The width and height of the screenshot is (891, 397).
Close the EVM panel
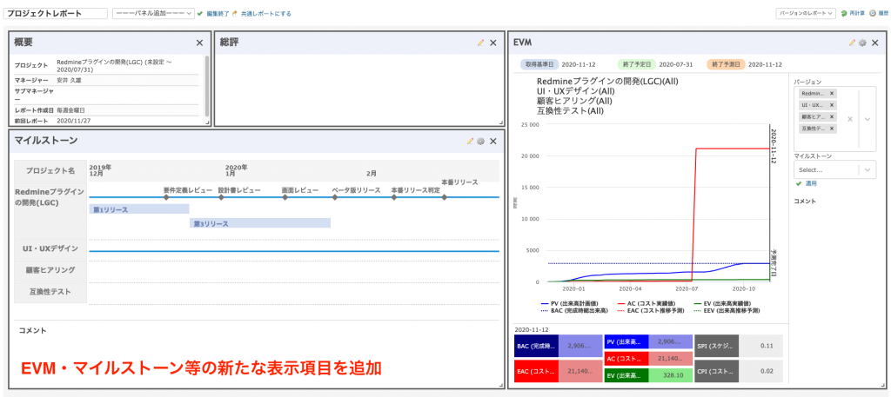tap(874, 43)
